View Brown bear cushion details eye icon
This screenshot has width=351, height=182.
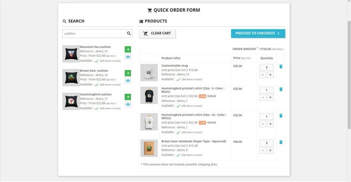click(x=128, y=80)
